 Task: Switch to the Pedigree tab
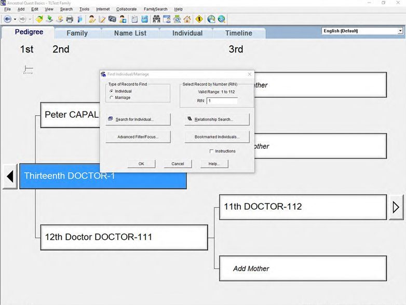(x=29, y=32)
